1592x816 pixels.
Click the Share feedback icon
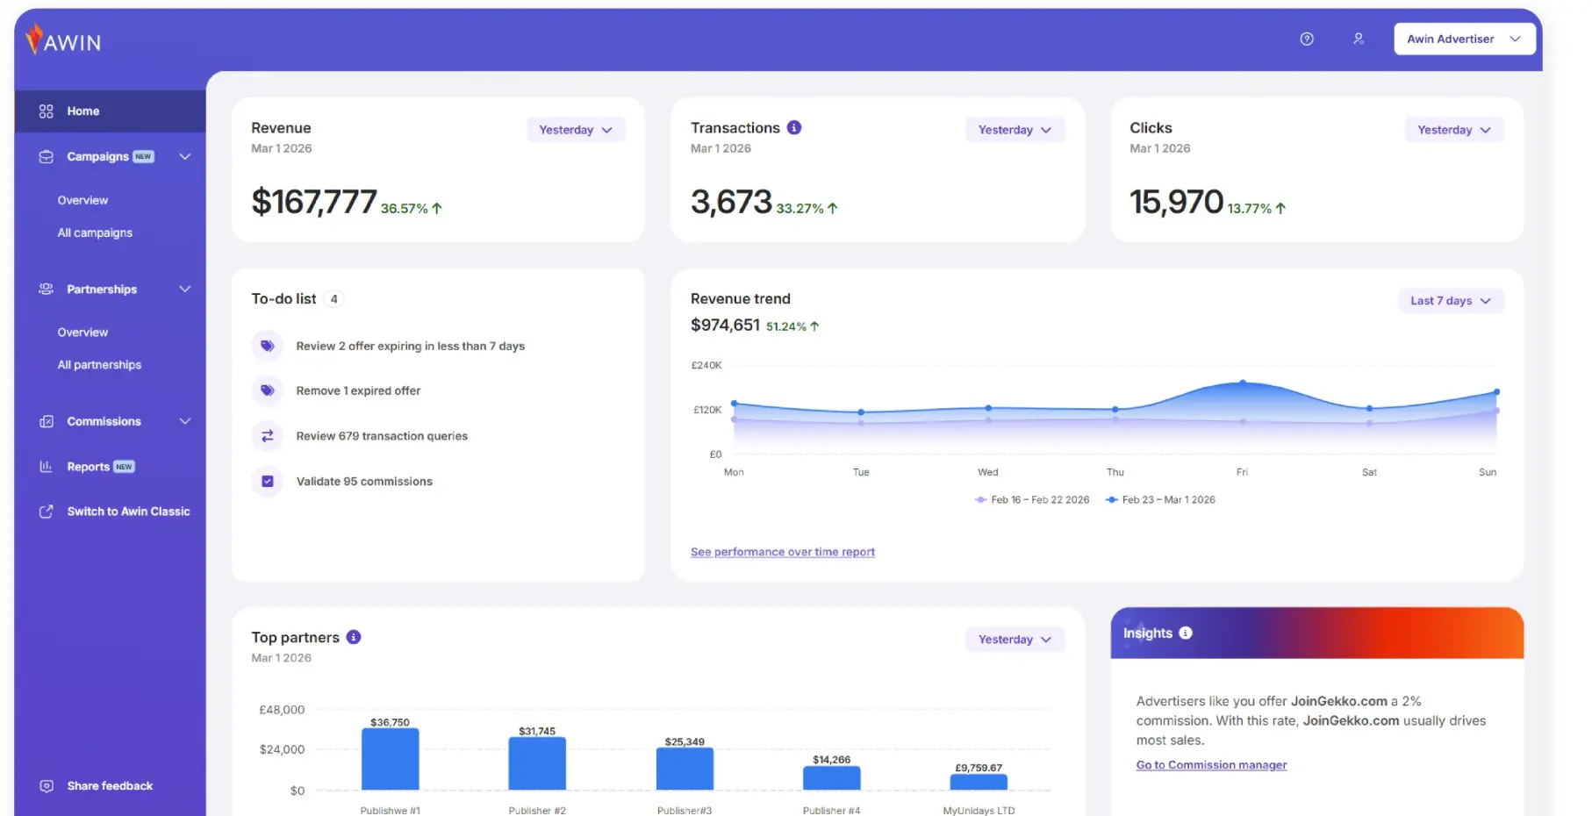[x=47, y=786]
